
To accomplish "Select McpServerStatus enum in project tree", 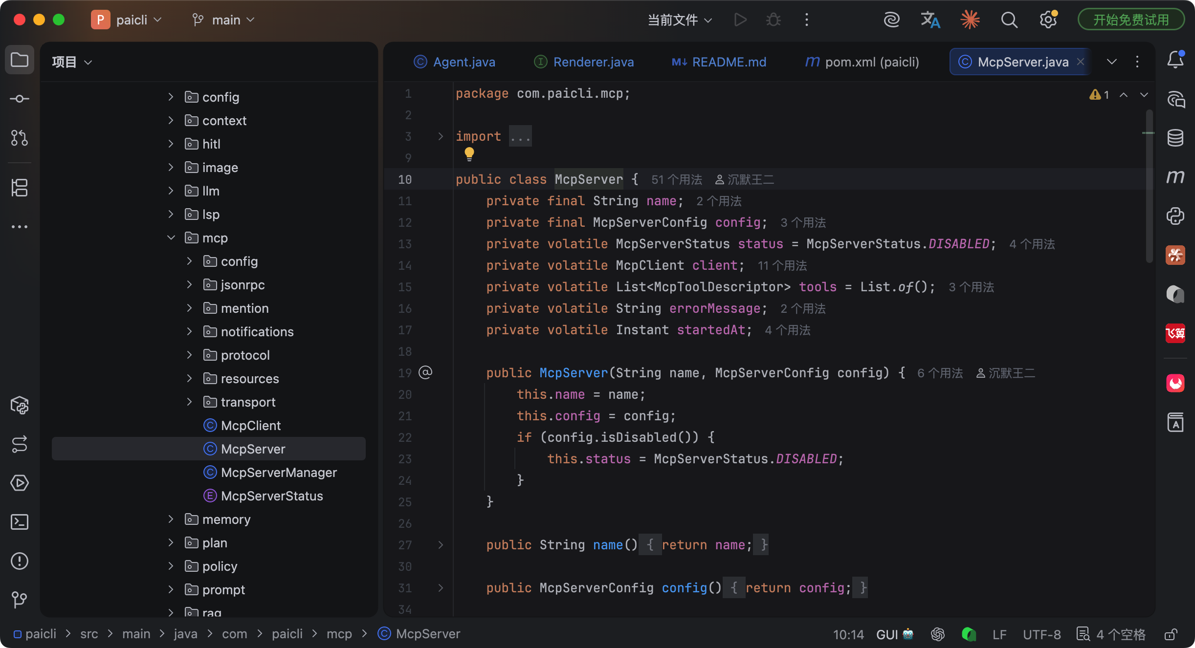I will [x=263, y=496].
